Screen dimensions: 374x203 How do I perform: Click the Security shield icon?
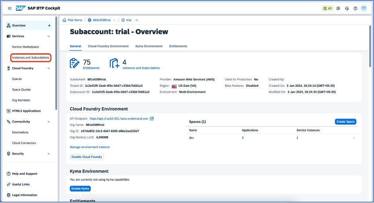tap(9, 154)
